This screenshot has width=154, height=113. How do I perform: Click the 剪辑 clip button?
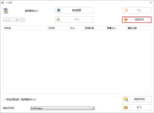[x=74, y=20]
